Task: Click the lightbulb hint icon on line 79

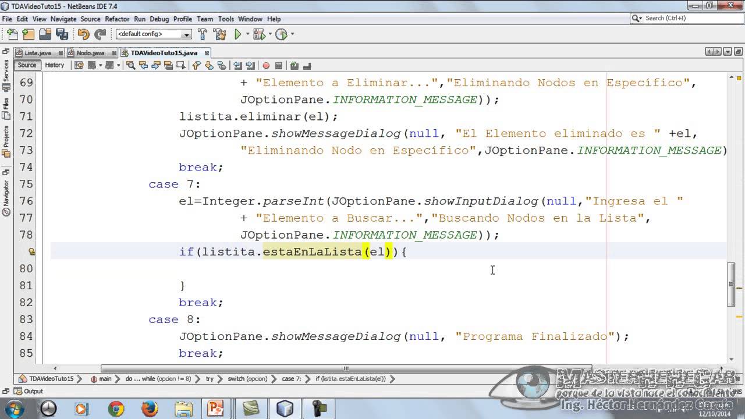Action: pyautogui.click(x=32, y=252)
